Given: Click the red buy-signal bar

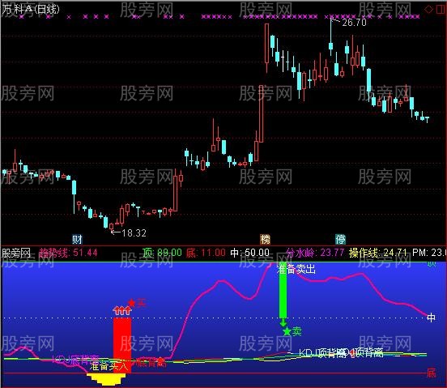Looking at the screenshot, I should pyautogui.click(x=122, y=346).
